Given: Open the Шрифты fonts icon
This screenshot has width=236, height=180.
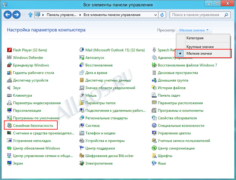Looking at the screenshot, I should click(x=154, y=156).
